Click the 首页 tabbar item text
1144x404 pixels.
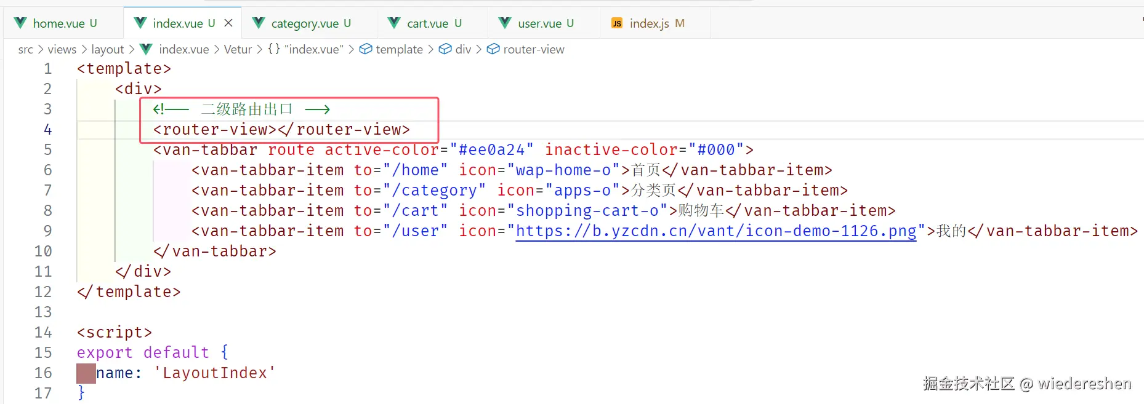(646, 170)
